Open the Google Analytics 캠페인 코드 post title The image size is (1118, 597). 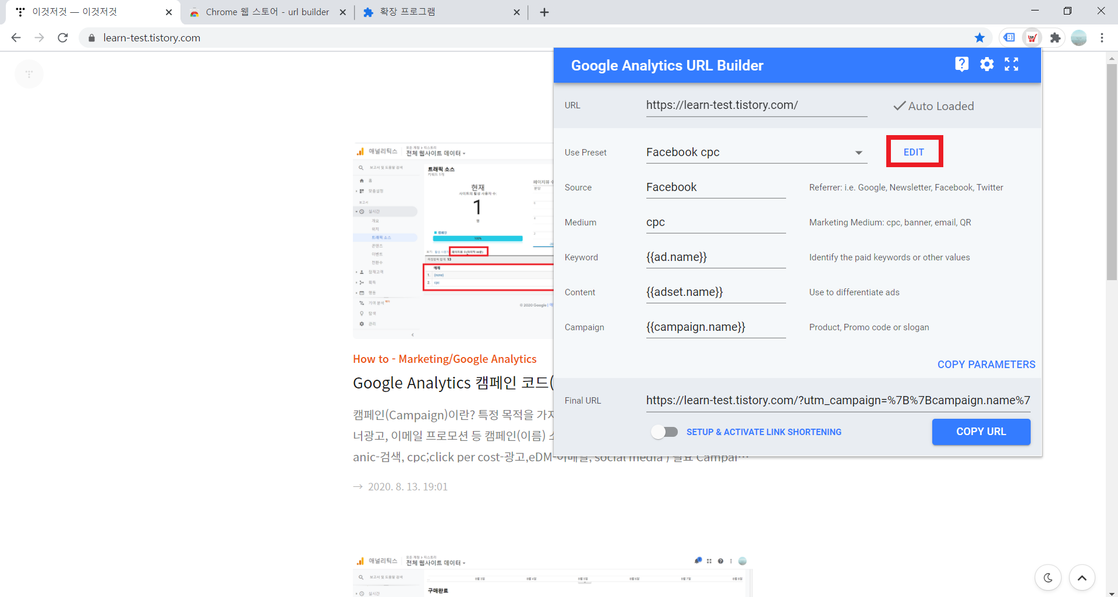pyautogui.click(x=453, y=383)
